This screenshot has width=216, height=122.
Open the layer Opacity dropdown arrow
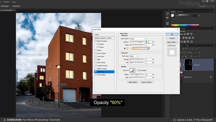(199, 53)
